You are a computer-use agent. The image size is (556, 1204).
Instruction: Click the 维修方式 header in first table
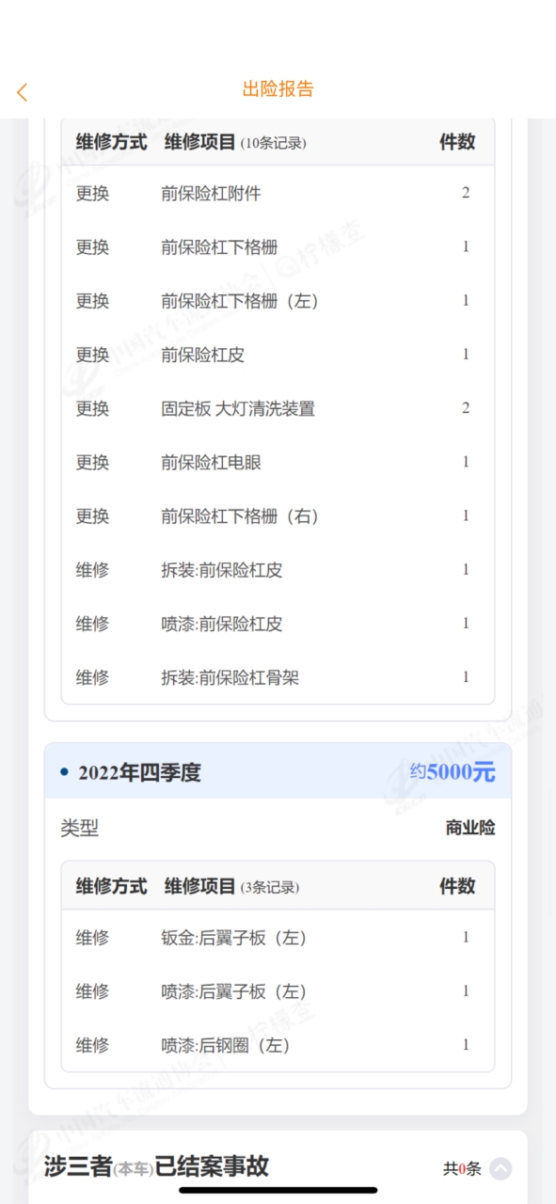click(x=111, y=142)
